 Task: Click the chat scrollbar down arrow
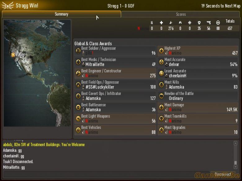click(x=235, y=167)
